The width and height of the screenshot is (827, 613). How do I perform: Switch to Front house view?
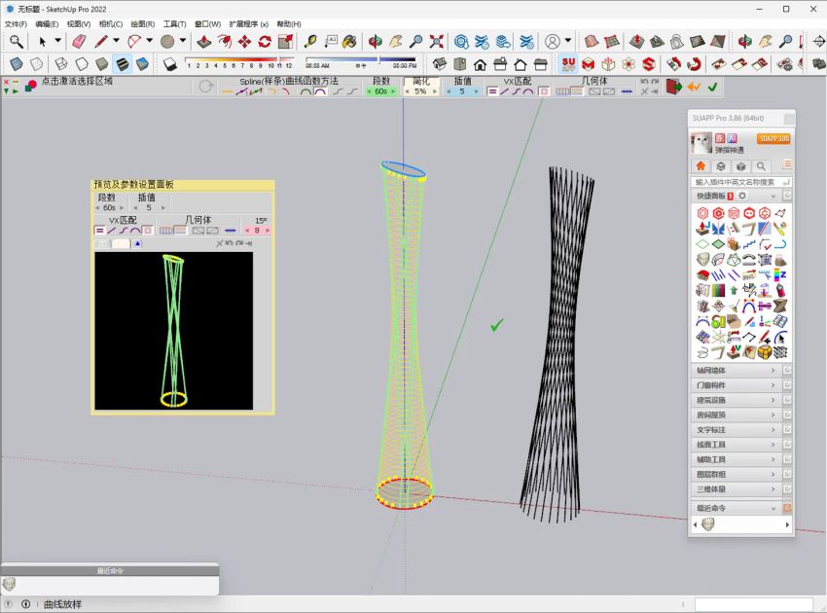pos(480,64)
